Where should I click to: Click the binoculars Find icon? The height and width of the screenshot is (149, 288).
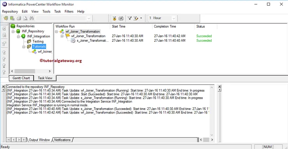pyautogui.click(x=32, y=18)
